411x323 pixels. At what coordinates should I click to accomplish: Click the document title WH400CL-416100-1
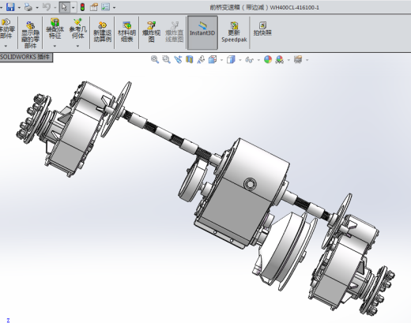pos(295,8)
